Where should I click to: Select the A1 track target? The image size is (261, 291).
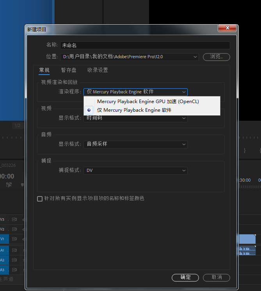tap(4, 250)
